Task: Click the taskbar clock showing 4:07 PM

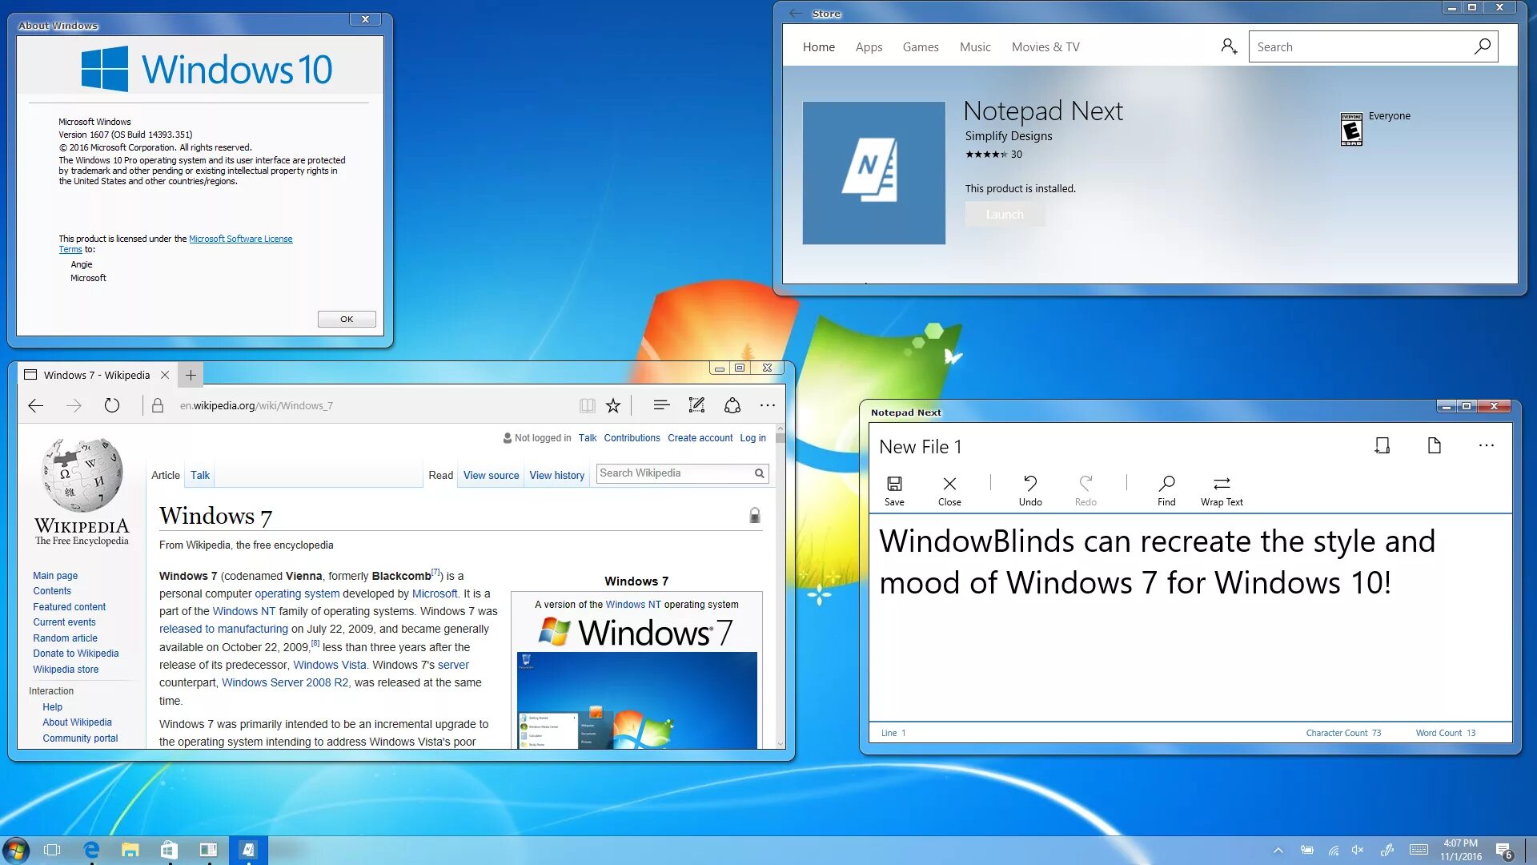Action: (x=1461, y=850)
